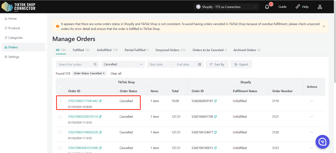Click timestamp 01/16/2024 10:36:04
336x153 pixels.
point(80,107)
